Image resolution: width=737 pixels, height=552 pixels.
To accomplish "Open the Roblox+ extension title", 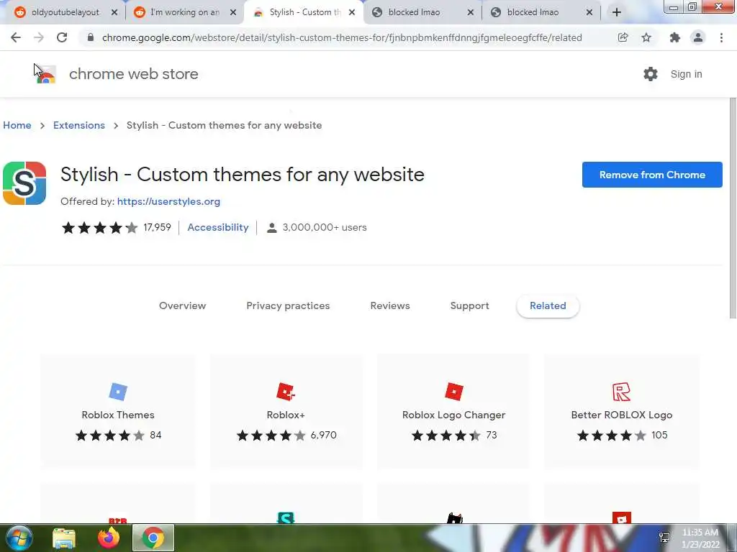I will (286, 415).
